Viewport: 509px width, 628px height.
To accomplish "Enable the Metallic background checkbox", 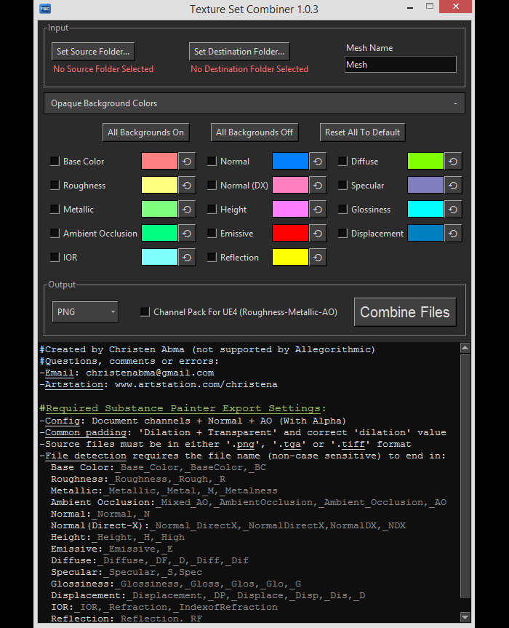I will click(x=55, y=209).
